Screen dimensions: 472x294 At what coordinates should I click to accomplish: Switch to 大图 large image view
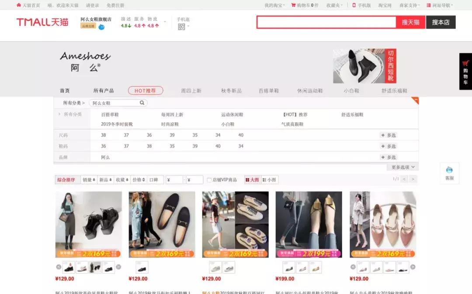coord(252,180)
